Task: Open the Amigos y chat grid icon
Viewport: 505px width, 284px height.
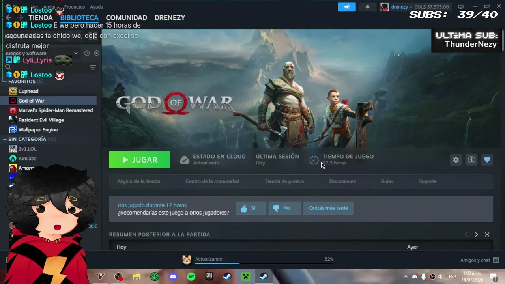Action: [496, 260]
